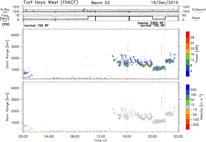Click the first 'normal 150 RF' label at left

pyautogui.click(x=37, y=25)
